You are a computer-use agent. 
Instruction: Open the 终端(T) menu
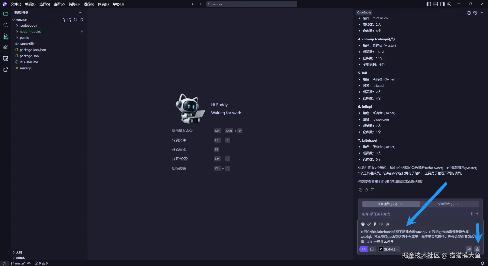[x=103, y=4]
